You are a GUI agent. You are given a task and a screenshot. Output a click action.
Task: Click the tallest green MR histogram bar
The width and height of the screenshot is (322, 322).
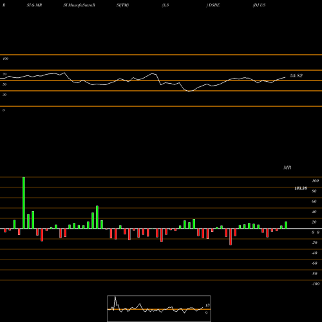pyautogui.click(x=24, y=203)
